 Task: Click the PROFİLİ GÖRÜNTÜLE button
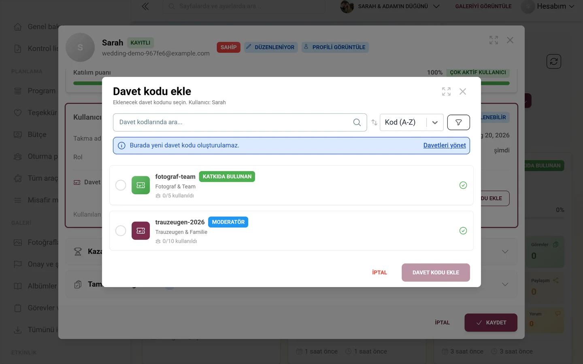(x=335, y=47)
